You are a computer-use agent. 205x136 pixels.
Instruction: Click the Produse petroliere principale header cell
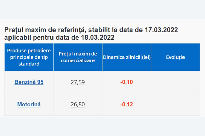(x=29, y=57)
